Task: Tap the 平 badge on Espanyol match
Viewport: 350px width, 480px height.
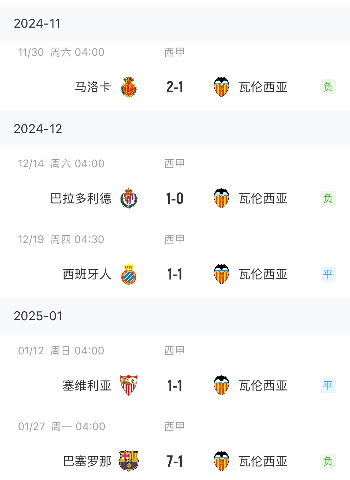Action: [328, 274]
